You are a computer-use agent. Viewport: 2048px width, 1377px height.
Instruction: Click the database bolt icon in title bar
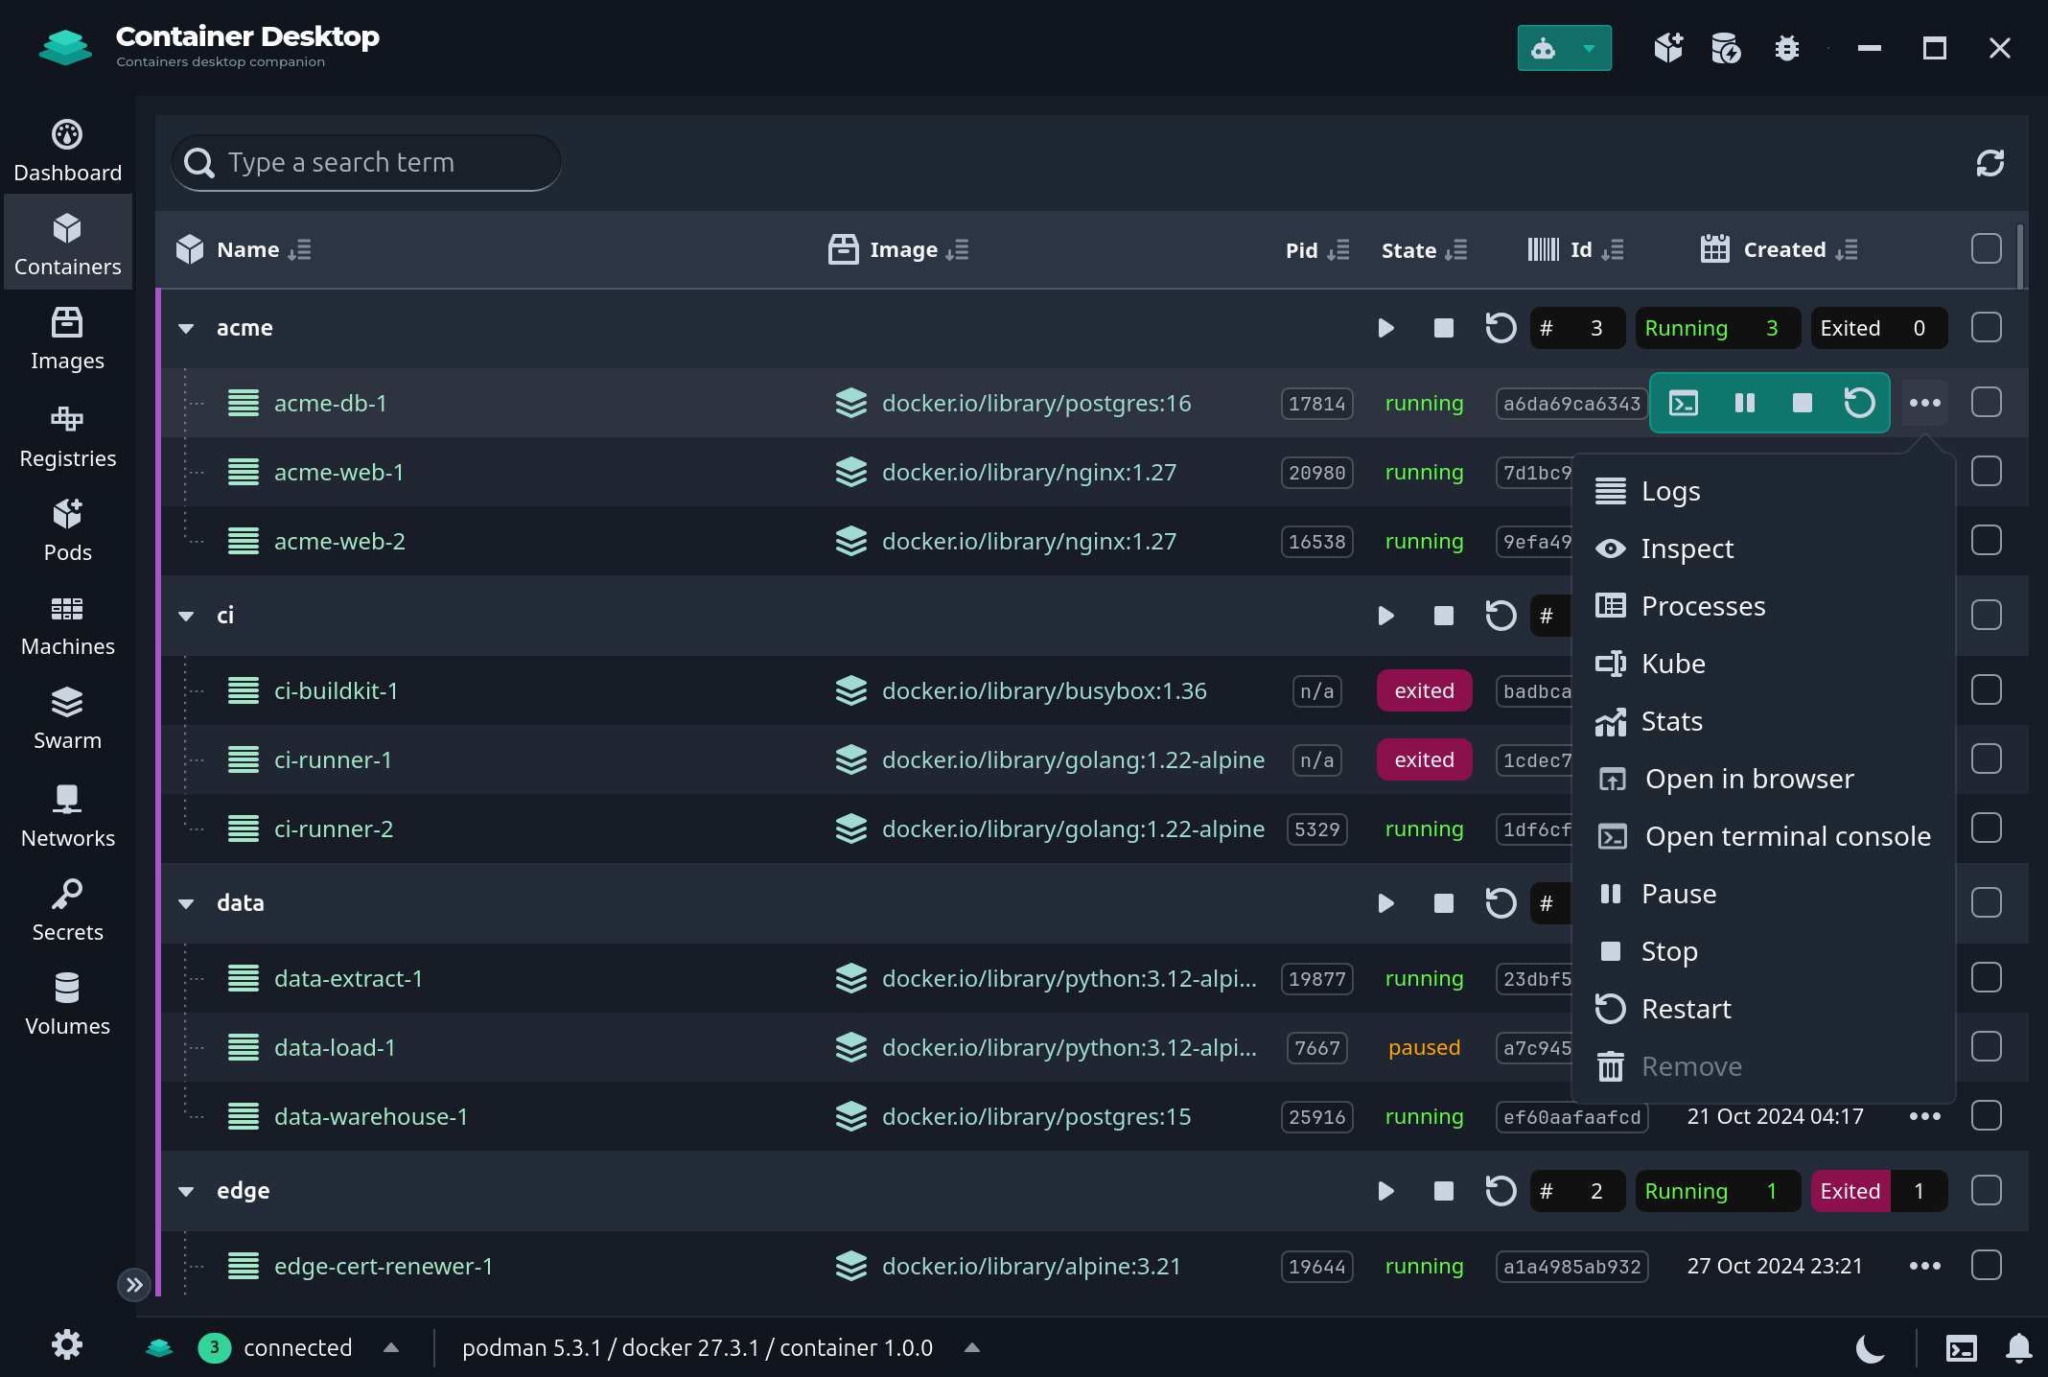1727,48
